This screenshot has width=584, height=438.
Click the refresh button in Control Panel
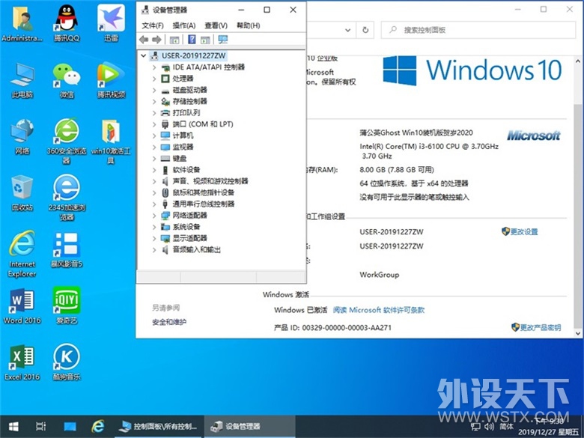tap(365, 30)
